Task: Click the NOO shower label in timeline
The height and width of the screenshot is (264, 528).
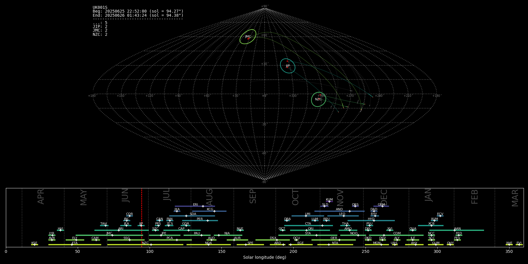Action: 354,233
